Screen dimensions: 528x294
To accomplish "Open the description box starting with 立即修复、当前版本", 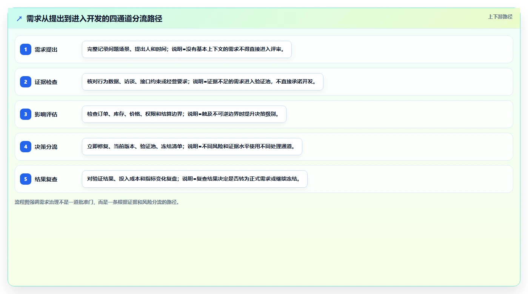I will (192, 147).
